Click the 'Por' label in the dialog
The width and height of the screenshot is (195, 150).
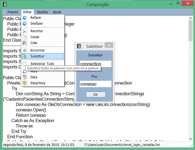95,77
